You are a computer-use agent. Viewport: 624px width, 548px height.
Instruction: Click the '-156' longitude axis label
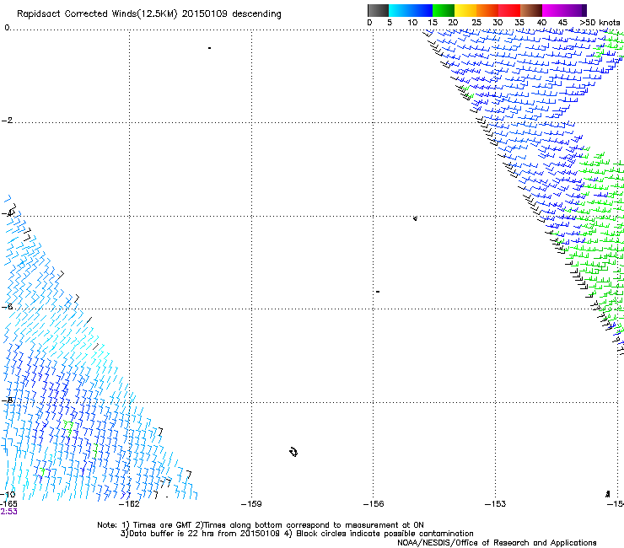click(x=374, y=504)
